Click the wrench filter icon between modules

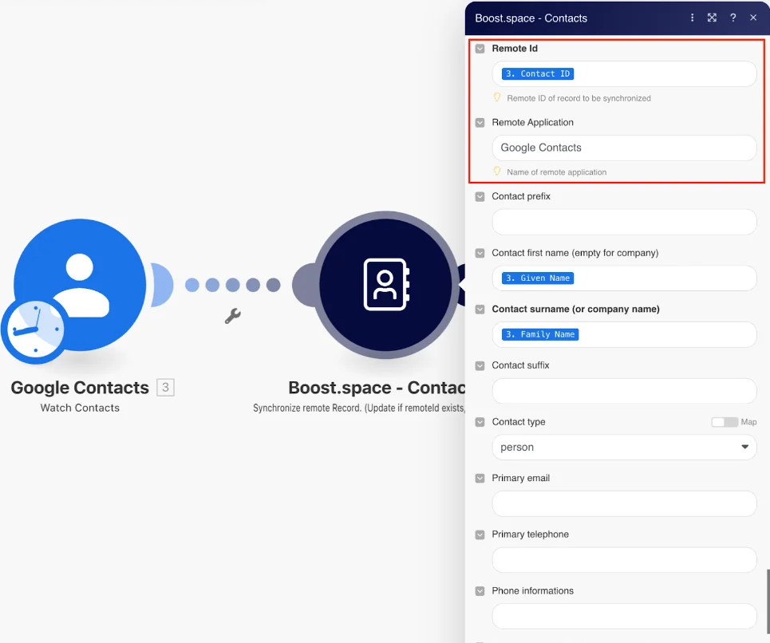pyautogui.click(x=233, y=316)
